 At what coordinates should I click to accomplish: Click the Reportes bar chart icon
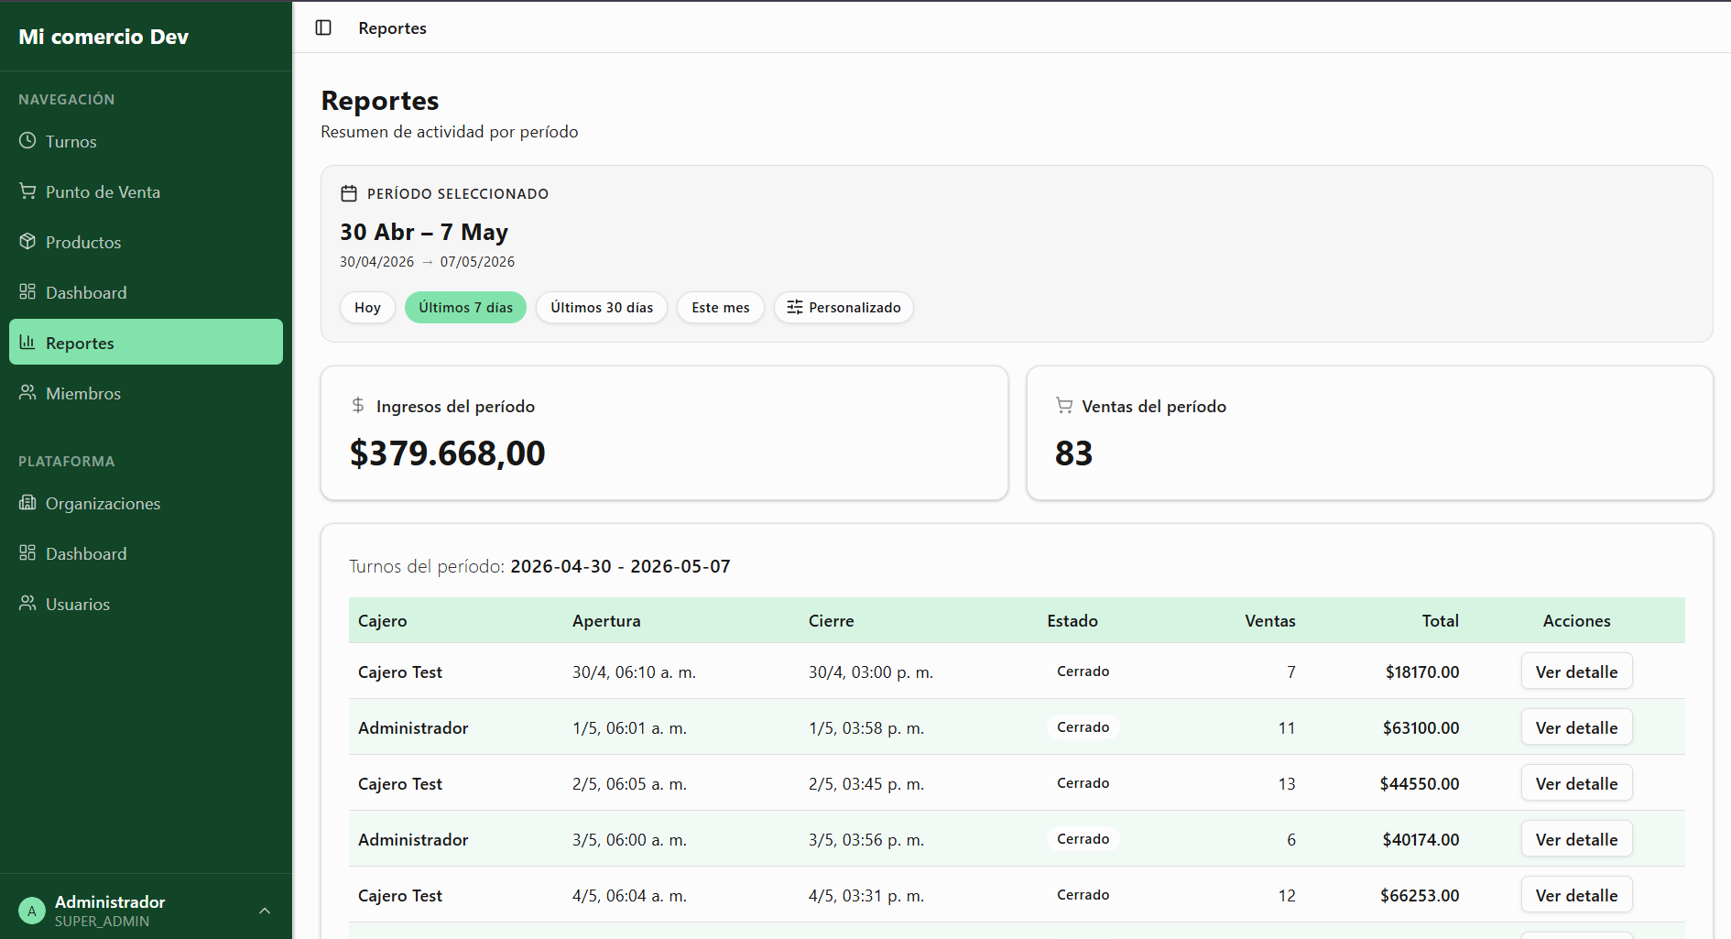coord(27,343)
